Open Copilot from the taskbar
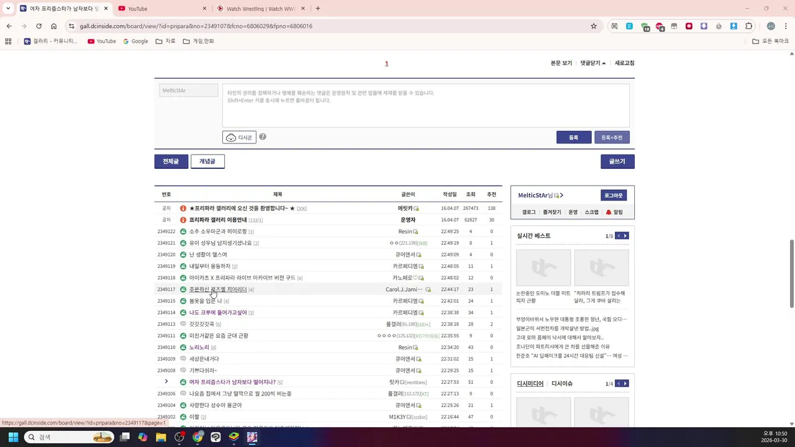This screenshot has width=795, height=447. point(143,437)
